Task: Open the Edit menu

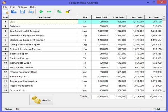Action: pos(12,7)
